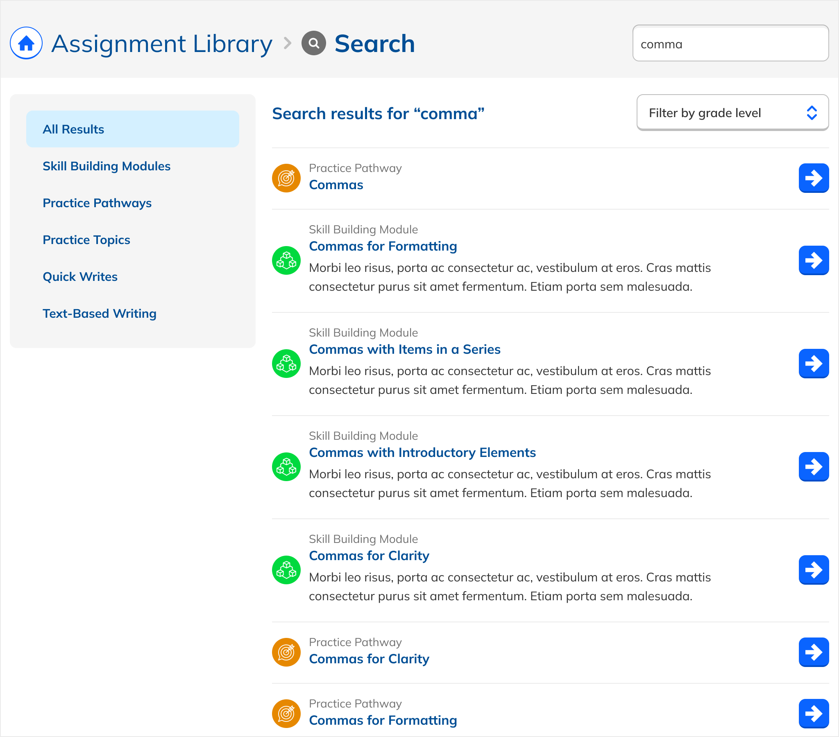Open Commas practice pathway with arrow button
839x737 pixels.
(x=813, y=178)
